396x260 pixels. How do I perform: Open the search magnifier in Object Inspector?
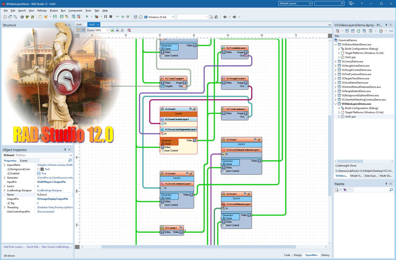pos(70,161)
